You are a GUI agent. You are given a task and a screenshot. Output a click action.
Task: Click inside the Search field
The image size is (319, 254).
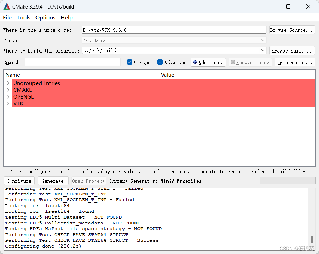[x=72, y=62]
